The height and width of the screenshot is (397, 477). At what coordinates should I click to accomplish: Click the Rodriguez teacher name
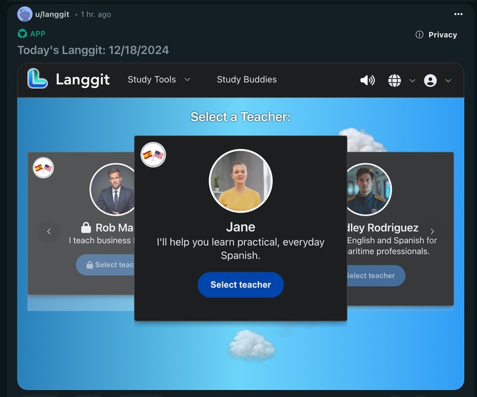click(x=383, y=228)
